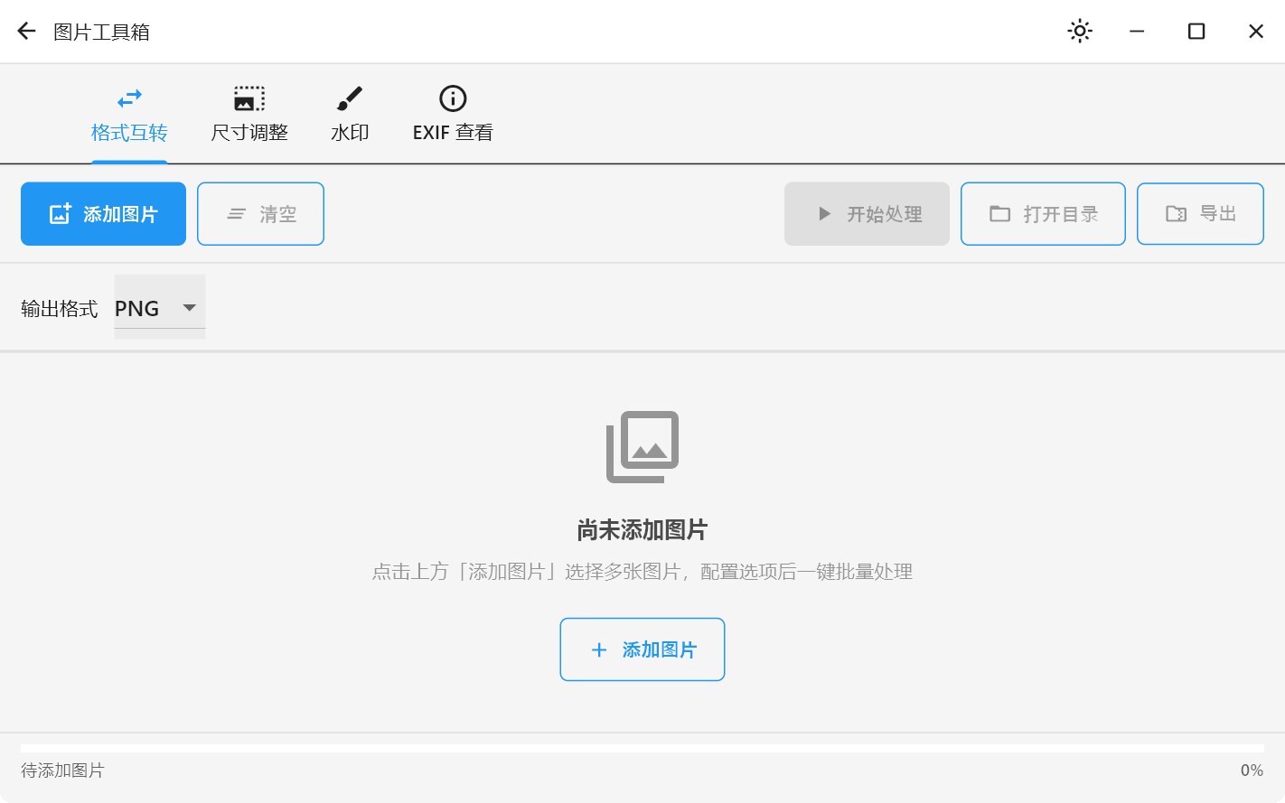Maximize the window
1285x803 pixels.
pyautogui.click(x=1196, y=32)
